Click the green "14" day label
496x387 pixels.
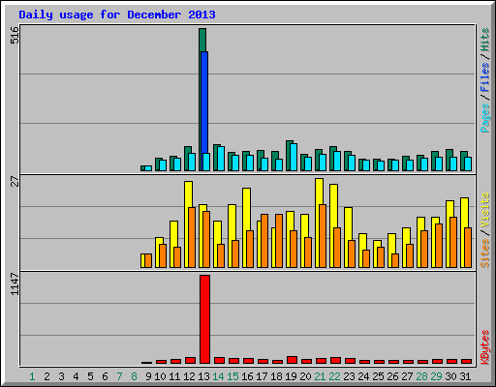(x=218, y=376)
